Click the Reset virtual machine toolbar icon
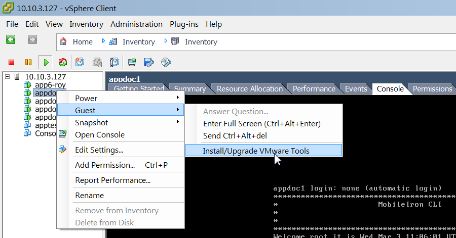Image resolution: width=456 pixels, height=238 pixels. (x=62, y=62)
